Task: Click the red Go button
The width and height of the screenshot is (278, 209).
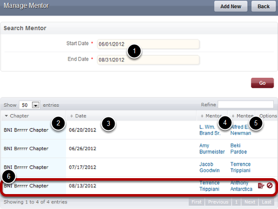Action: (262, 83)
